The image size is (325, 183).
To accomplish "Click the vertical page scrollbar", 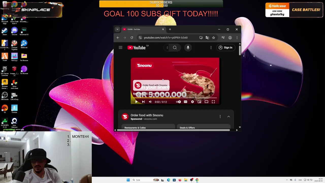I will pos(240,51).
